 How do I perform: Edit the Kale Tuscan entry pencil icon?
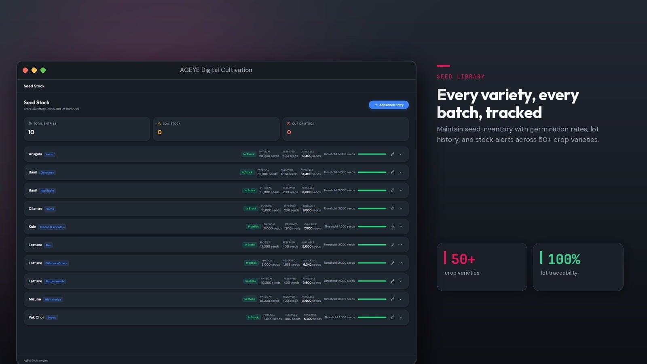(x=392, y=226)
